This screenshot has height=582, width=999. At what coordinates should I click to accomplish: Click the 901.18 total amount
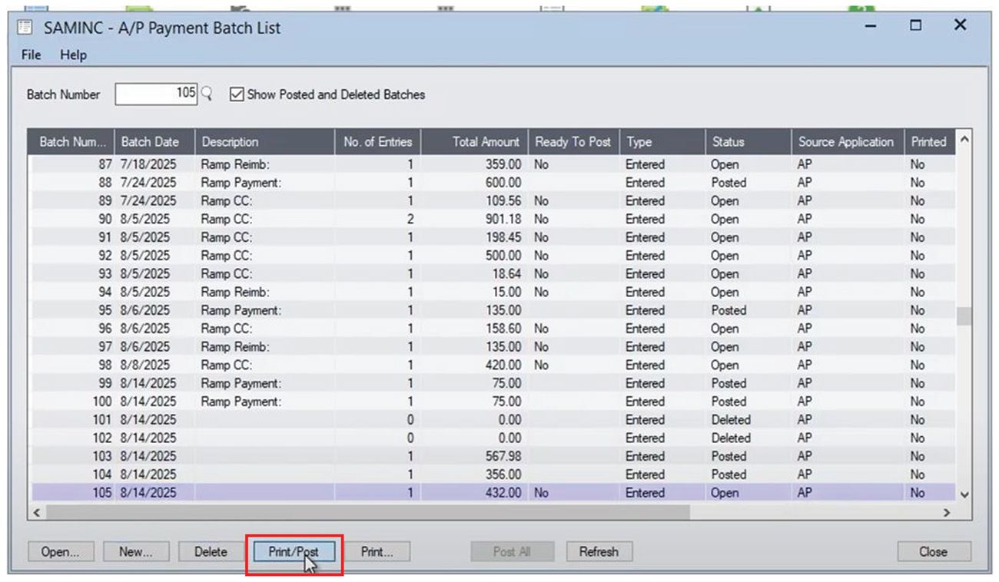pos(503,220)
